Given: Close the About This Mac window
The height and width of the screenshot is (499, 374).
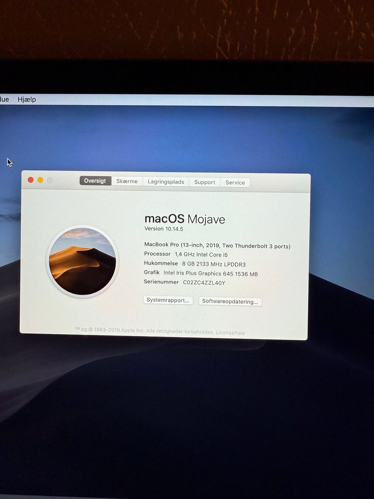Looking at the screenshot, I should coord(31,180).
